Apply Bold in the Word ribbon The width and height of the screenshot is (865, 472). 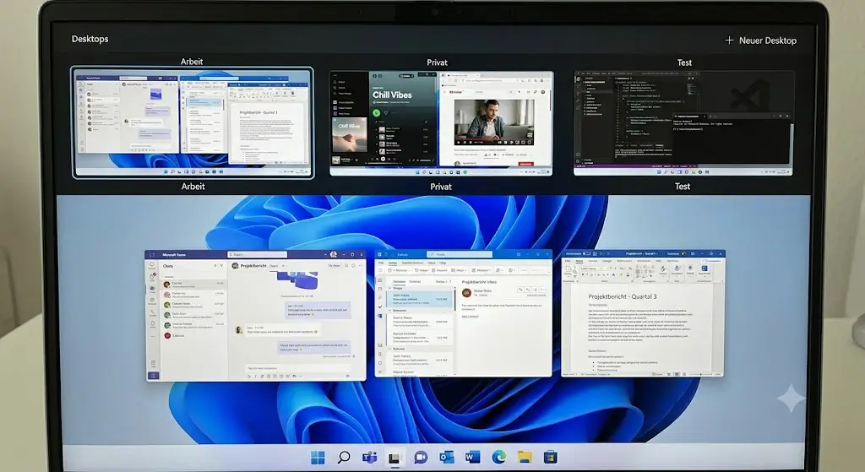click(583, 274)
